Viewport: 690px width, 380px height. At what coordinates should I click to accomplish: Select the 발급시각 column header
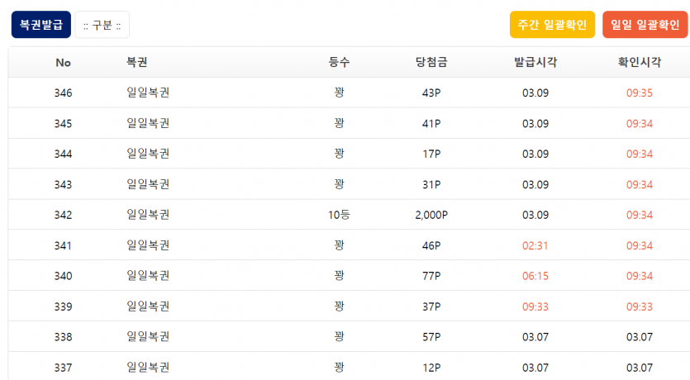535,62
